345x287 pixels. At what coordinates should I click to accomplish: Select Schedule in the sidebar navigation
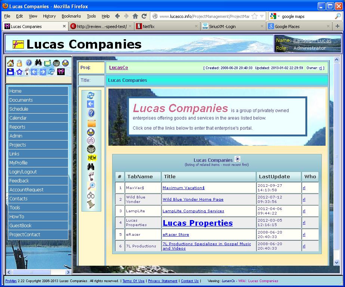[19, 109]
